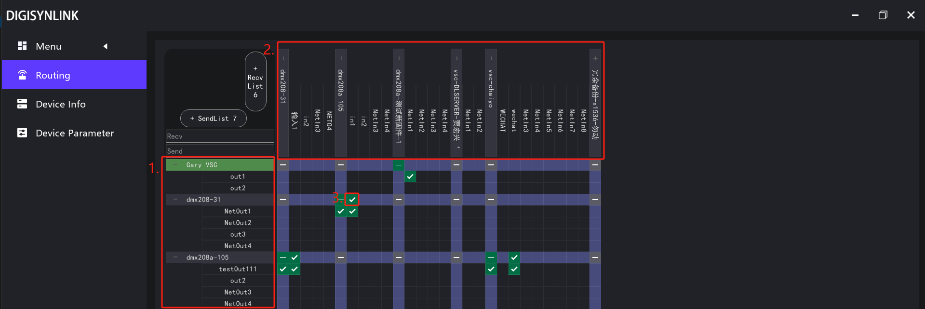Collapse the dmx208-31 receive column group
Viewport: 925px width, 309px height.
coord(283,58)
